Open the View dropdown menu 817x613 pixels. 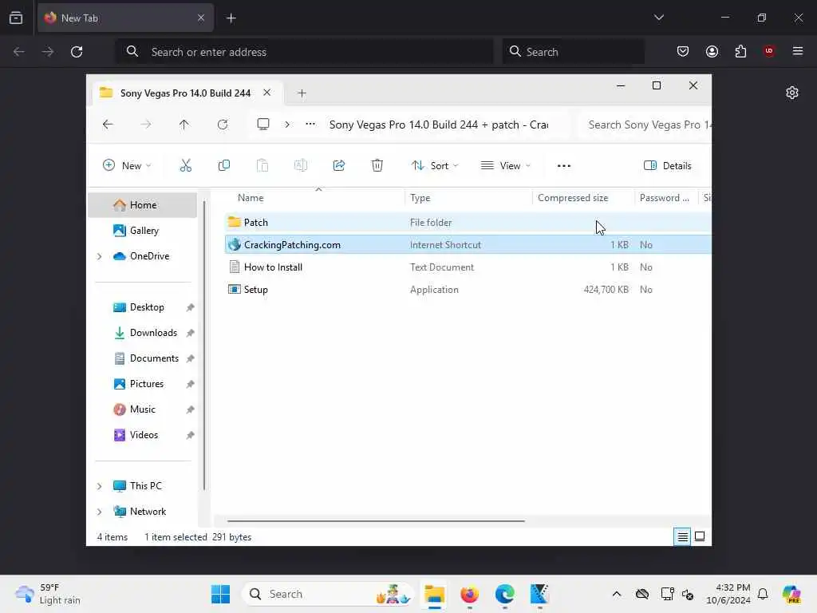point(505,166)
